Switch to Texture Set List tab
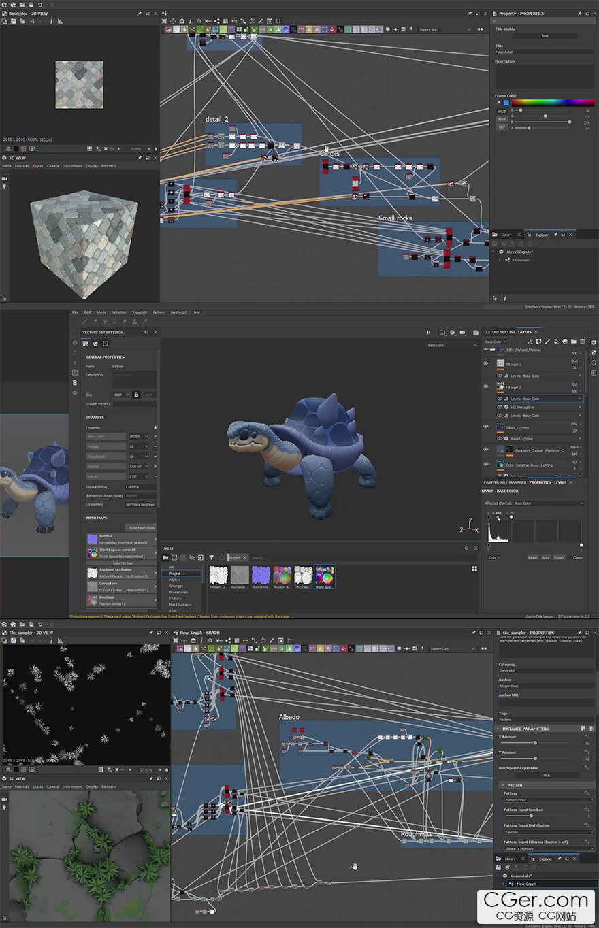The width and height of the screenshot is (599, 928). [x=499, y=332]
